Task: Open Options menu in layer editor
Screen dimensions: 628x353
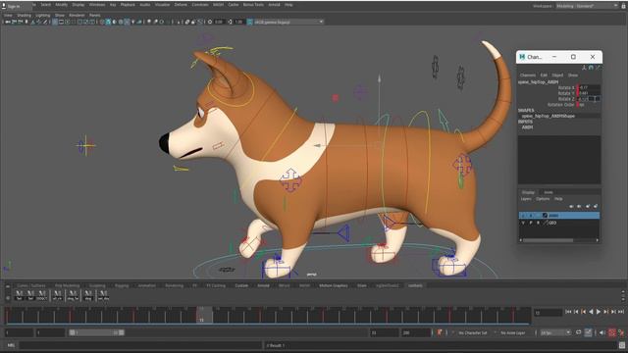Action: coord(543,199)
